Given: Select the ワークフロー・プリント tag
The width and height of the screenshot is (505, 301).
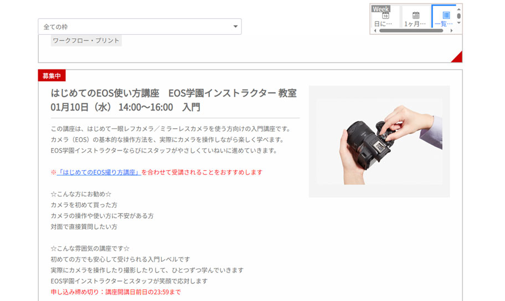Looking at the screenshot, I should point(86,40).
